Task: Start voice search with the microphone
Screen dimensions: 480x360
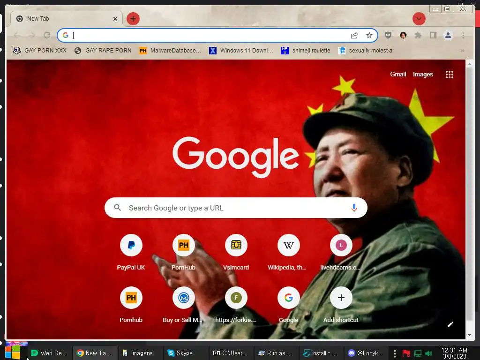Action: [354, 208]
